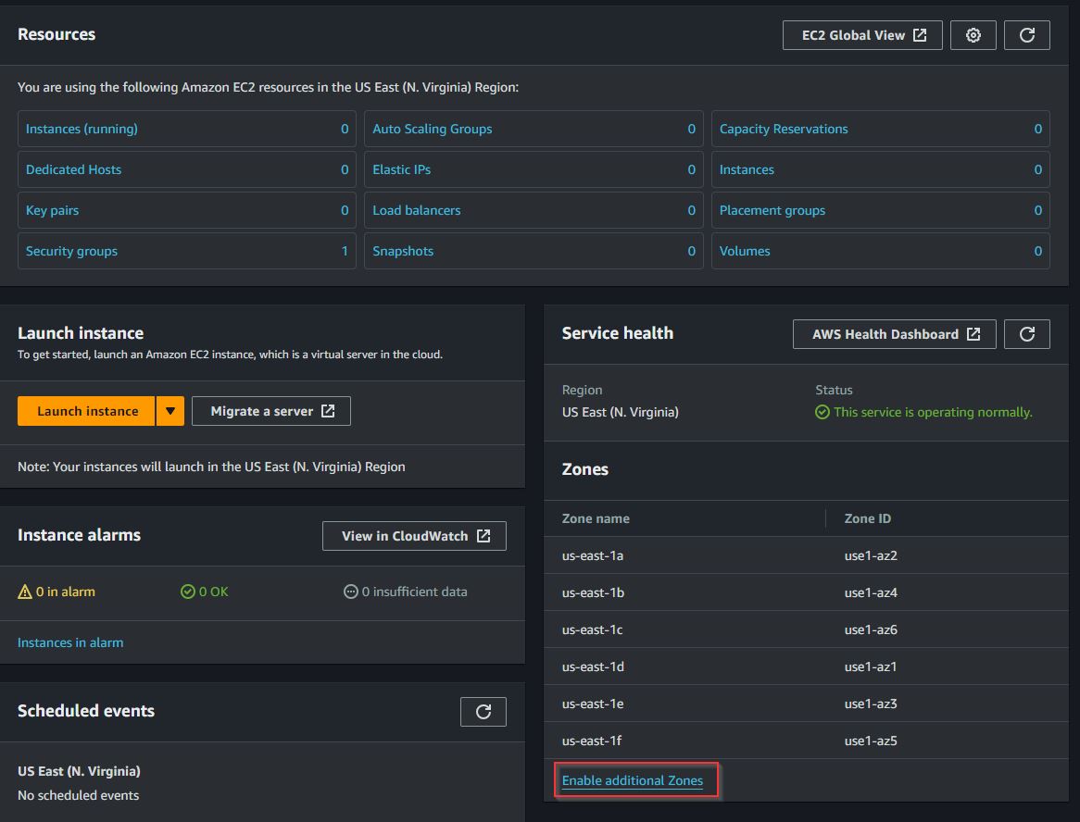Refresh the Resources panel

click(x=1026, y=35)
